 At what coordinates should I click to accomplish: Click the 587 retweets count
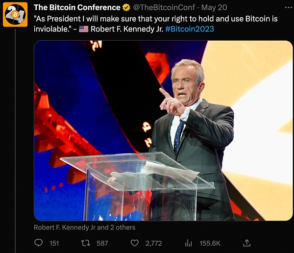[x=102, y=243]
